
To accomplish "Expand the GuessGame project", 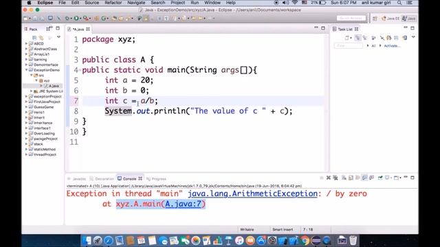I will click(x=27, y=107).
